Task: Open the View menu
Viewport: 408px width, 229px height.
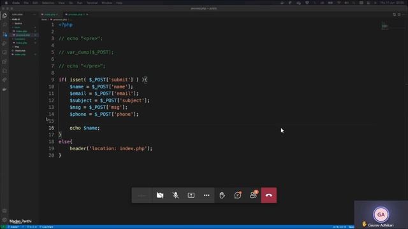Action: coord(61,3)
